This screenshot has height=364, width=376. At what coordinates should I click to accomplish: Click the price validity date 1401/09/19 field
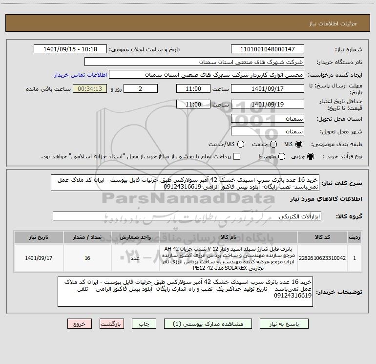[268, 104]
